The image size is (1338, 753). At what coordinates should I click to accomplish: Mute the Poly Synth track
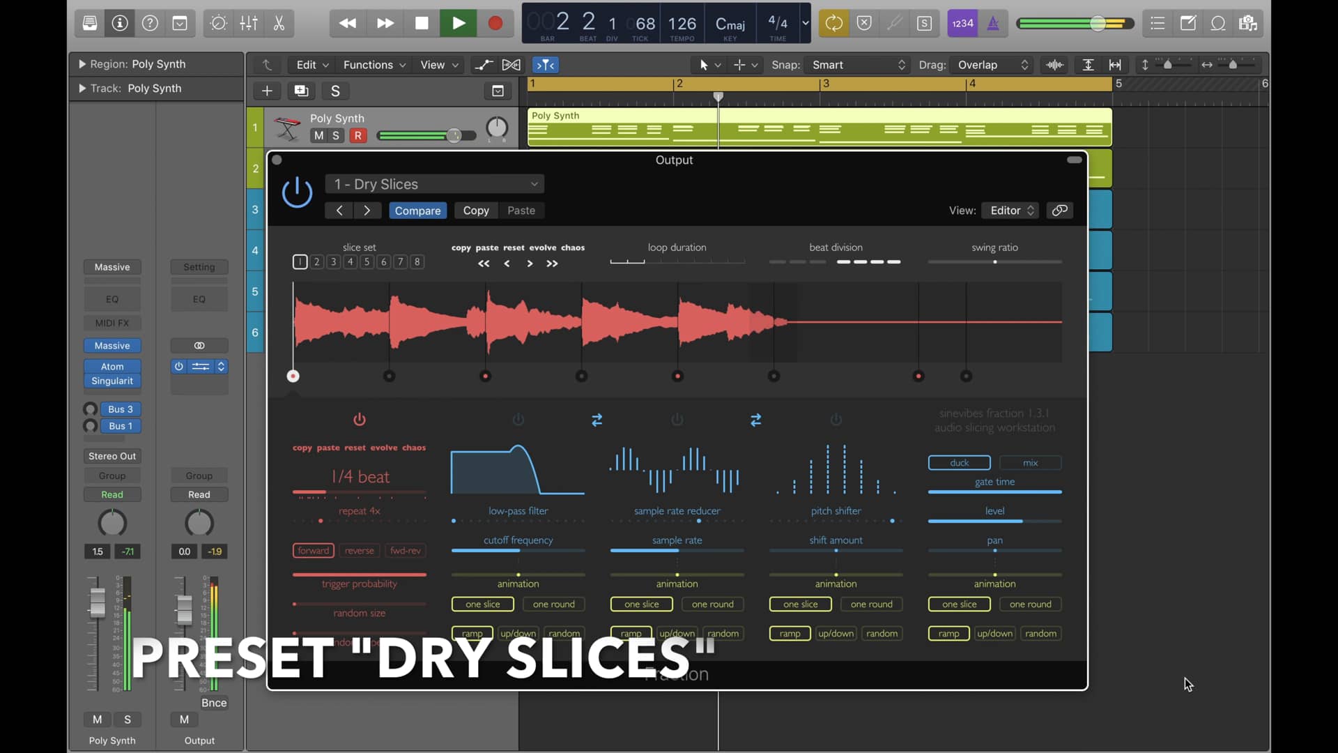coord(318,135)
